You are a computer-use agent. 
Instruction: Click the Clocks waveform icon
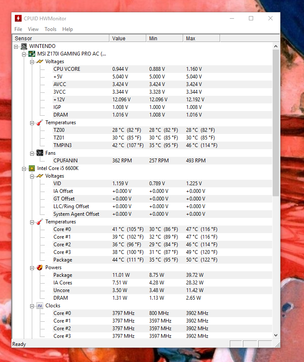(x=40, y=306)
